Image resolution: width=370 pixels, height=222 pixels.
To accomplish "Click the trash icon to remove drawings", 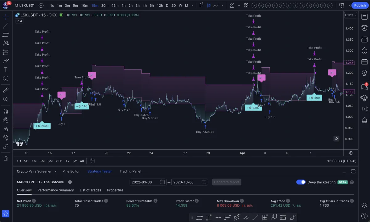I will coord(6,159).
